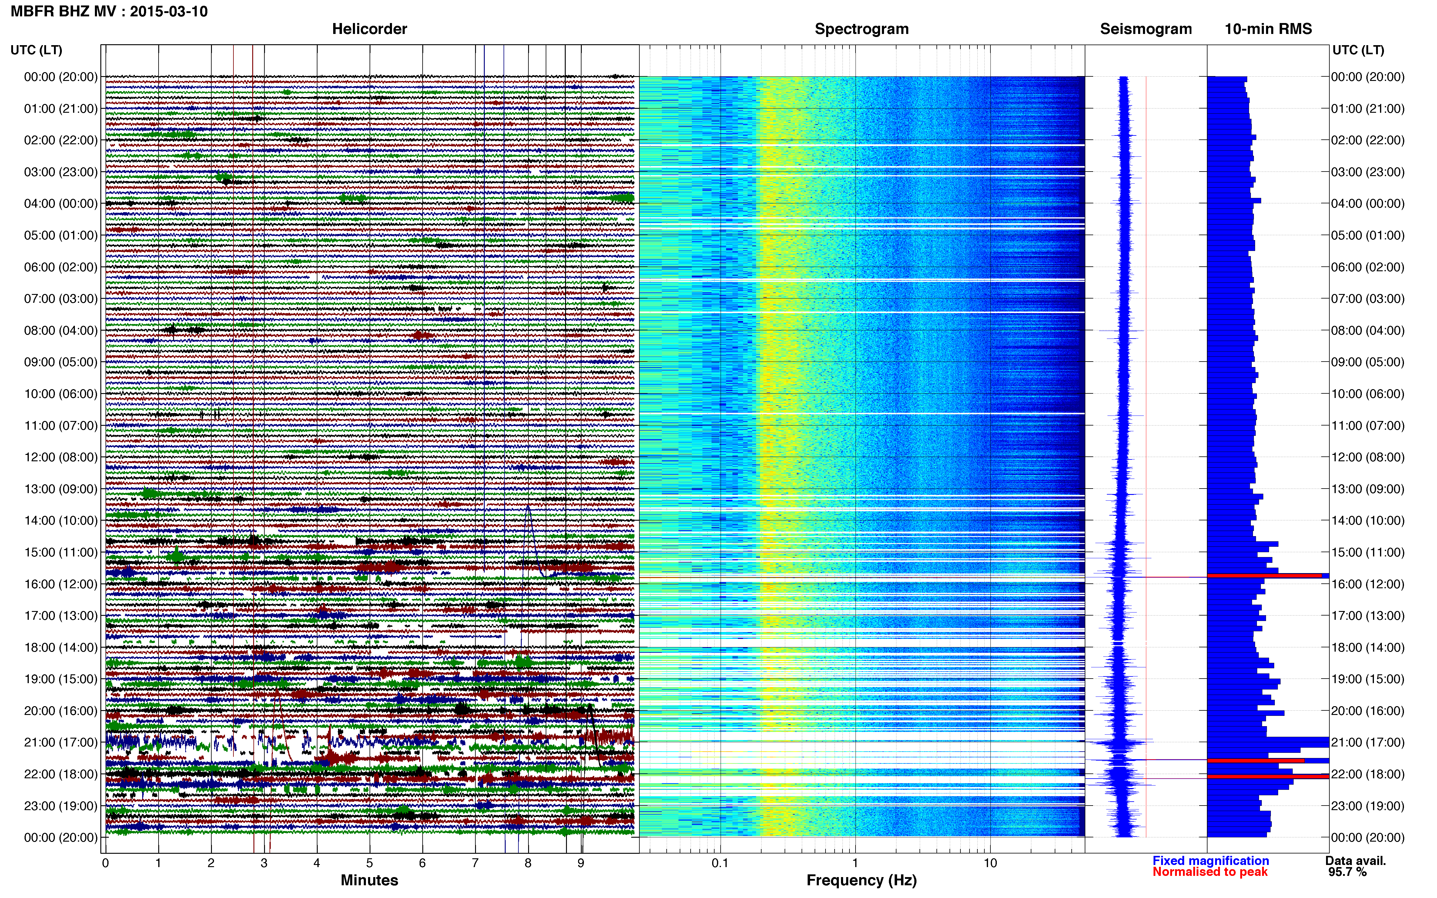Click the left-axis 21:00 (17:00) time label
Viewport: 1437px width, 898px height.
coord(61,743)
